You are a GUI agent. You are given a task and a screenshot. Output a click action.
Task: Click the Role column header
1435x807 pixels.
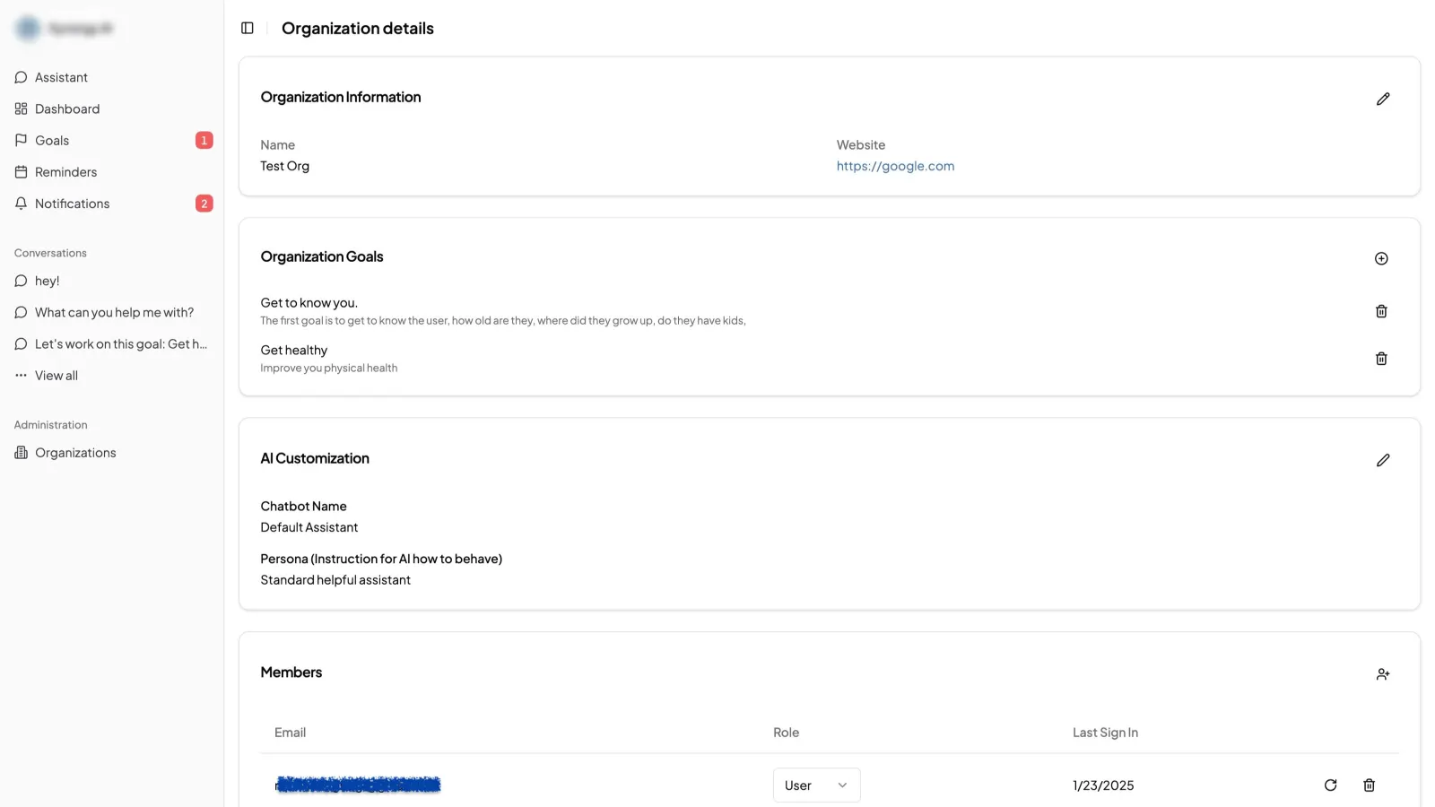786,733
